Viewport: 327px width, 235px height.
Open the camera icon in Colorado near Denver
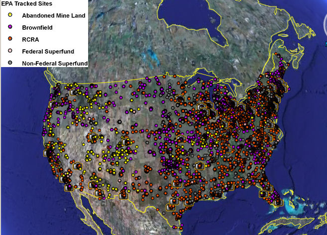tap(126, 142)
